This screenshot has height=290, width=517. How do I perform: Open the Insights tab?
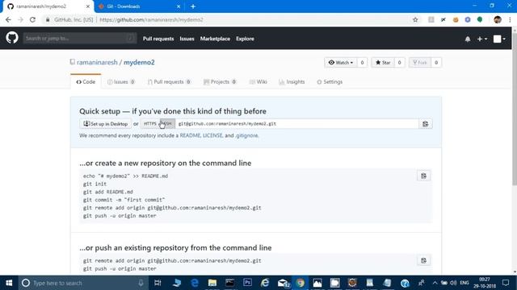292,82
